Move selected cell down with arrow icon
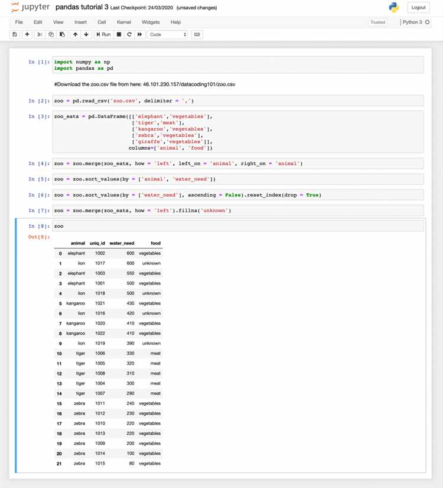 coord(86,34)
